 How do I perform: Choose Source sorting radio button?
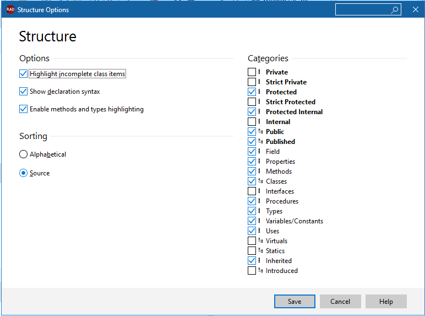pos(23,173)
